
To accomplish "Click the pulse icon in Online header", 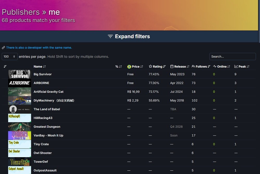I will pyautogui.click(x=214, y=67).
